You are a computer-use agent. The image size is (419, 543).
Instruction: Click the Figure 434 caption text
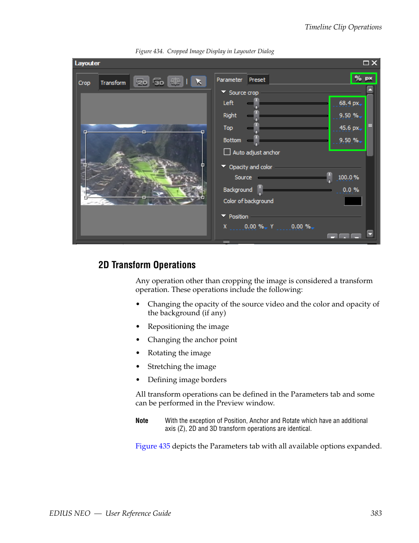click(205, 51)
